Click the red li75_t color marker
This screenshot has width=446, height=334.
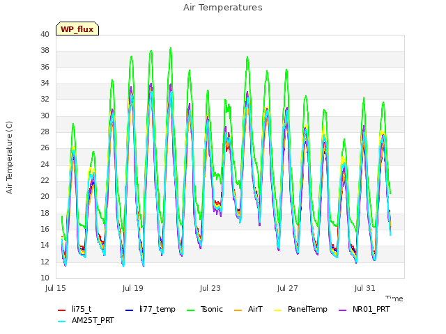click(x=62, y=310)
